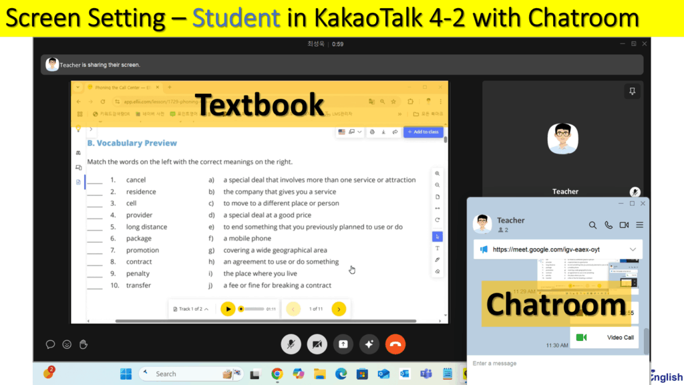
Task: Expand the pinned notice chevron
Action: click(x=633, y=250)
